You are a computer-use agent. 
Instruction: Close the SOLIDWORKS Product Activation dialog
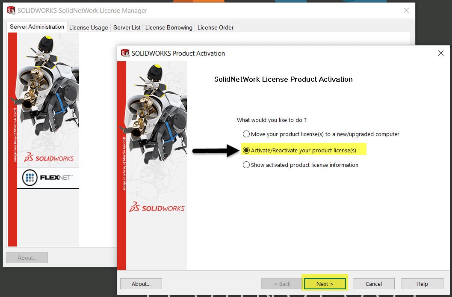441,53
